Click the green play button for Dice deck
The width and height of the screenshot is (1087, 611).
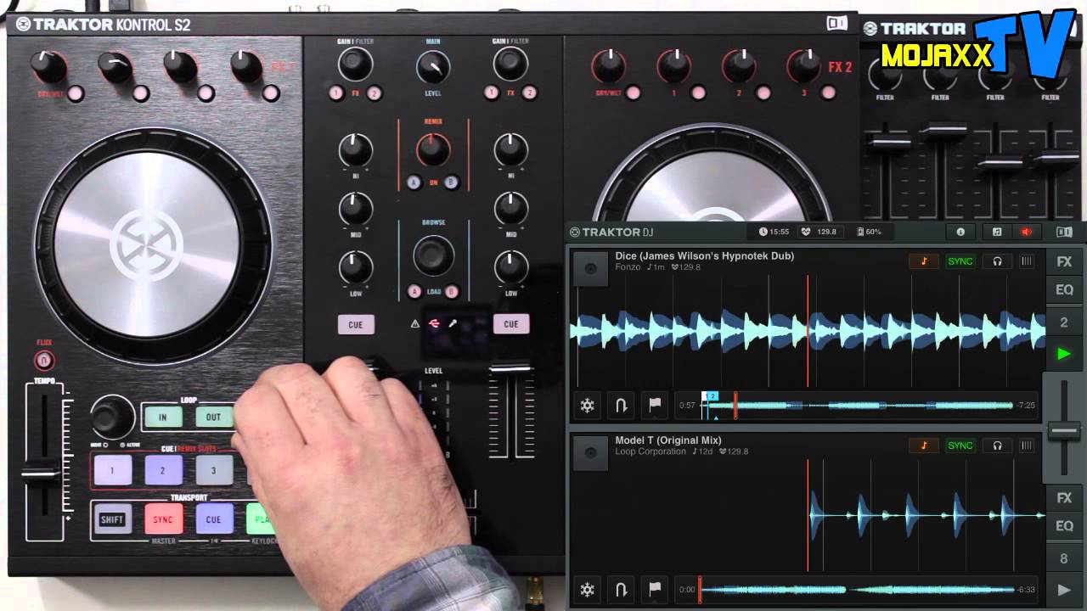tap(1064, 354)
